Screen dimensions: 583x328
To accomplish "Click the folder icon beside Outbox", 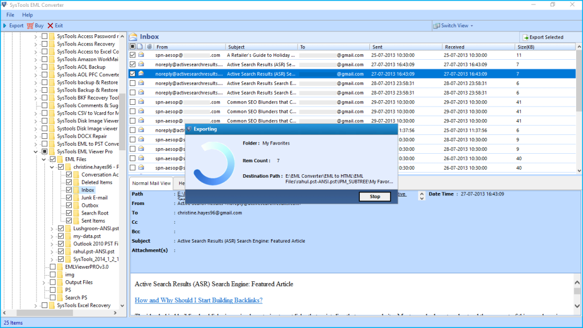I will click(76, 205).
